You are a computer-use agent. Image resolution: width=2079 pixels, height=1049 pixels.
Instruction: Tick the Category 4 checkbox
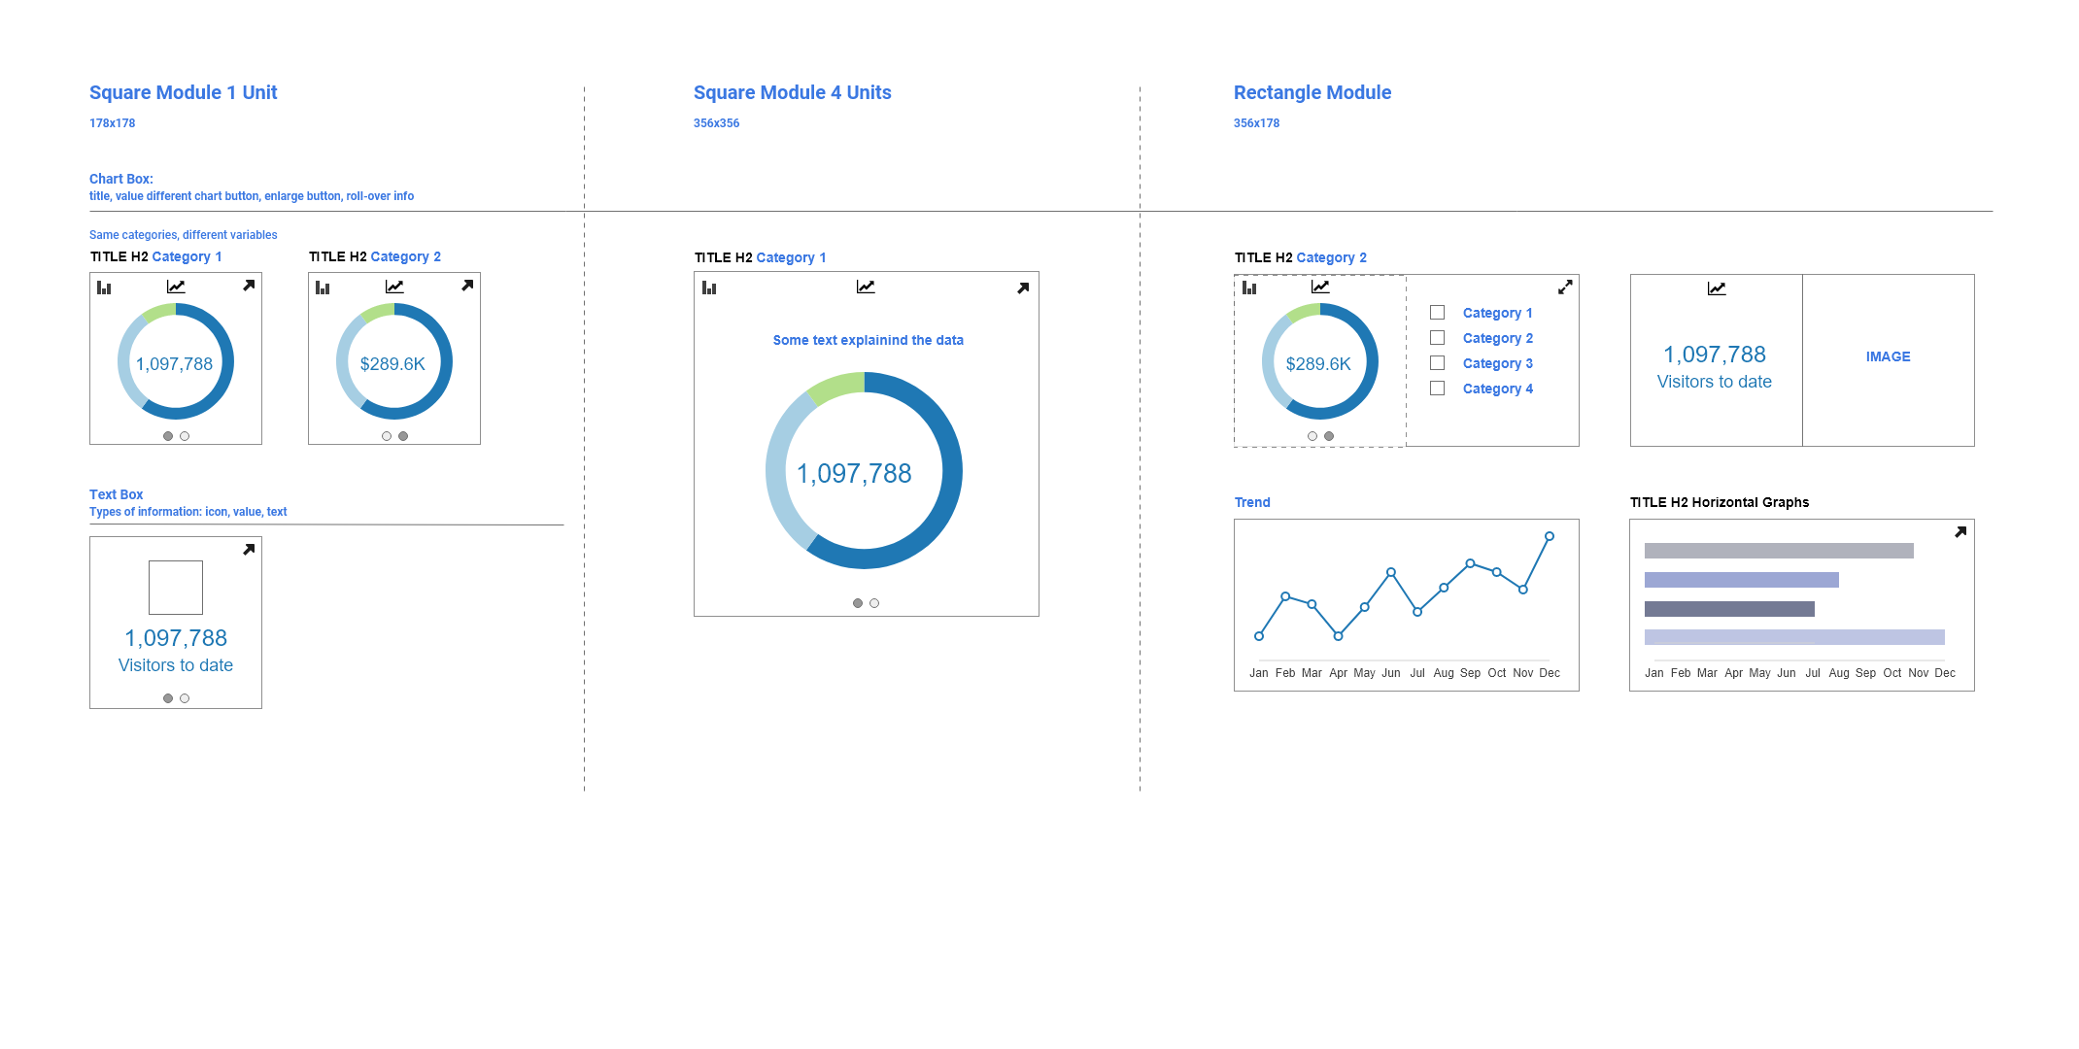(1438, 389)
